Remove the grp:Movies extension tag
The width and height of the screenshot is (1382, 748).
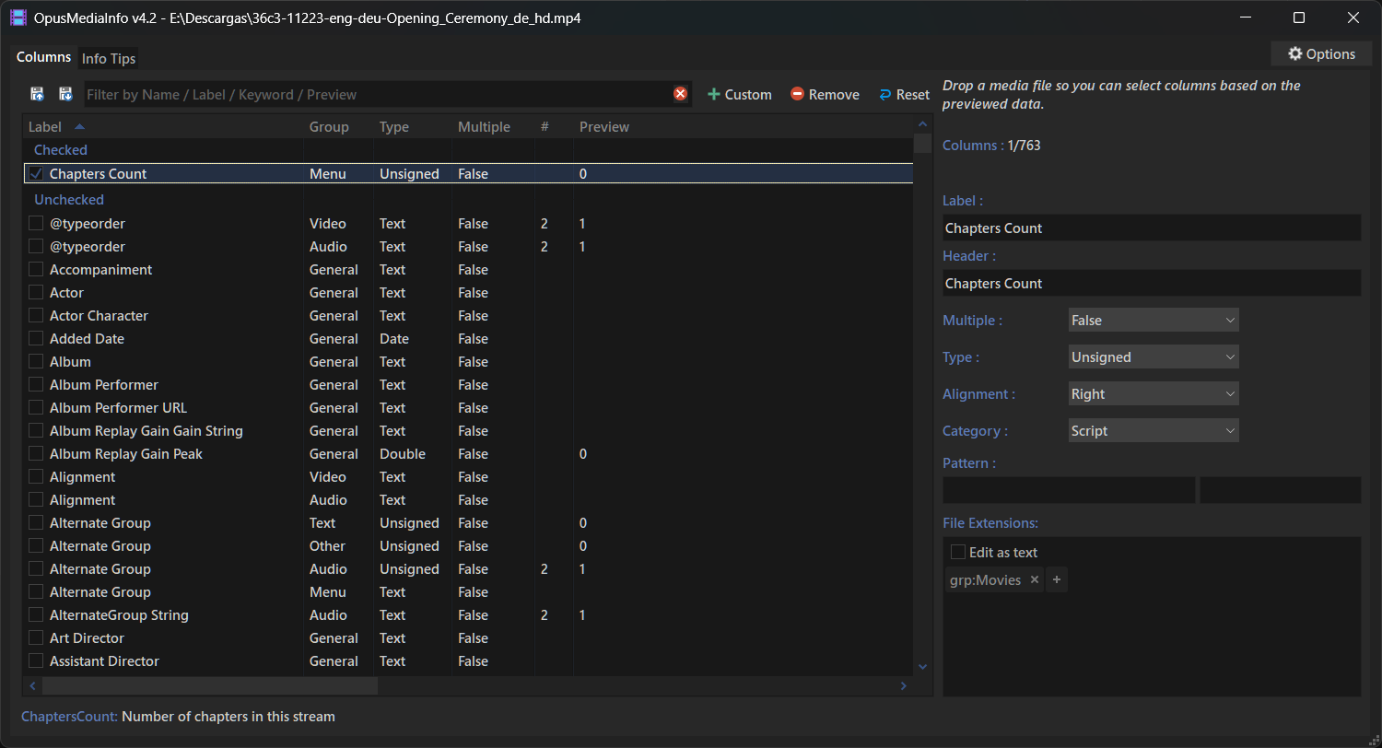1034,580
